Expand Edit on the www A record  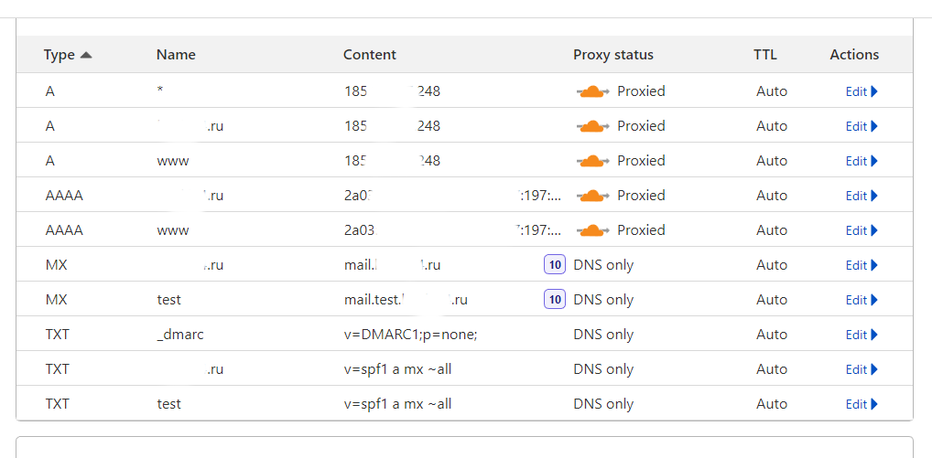tap(862, 161)
